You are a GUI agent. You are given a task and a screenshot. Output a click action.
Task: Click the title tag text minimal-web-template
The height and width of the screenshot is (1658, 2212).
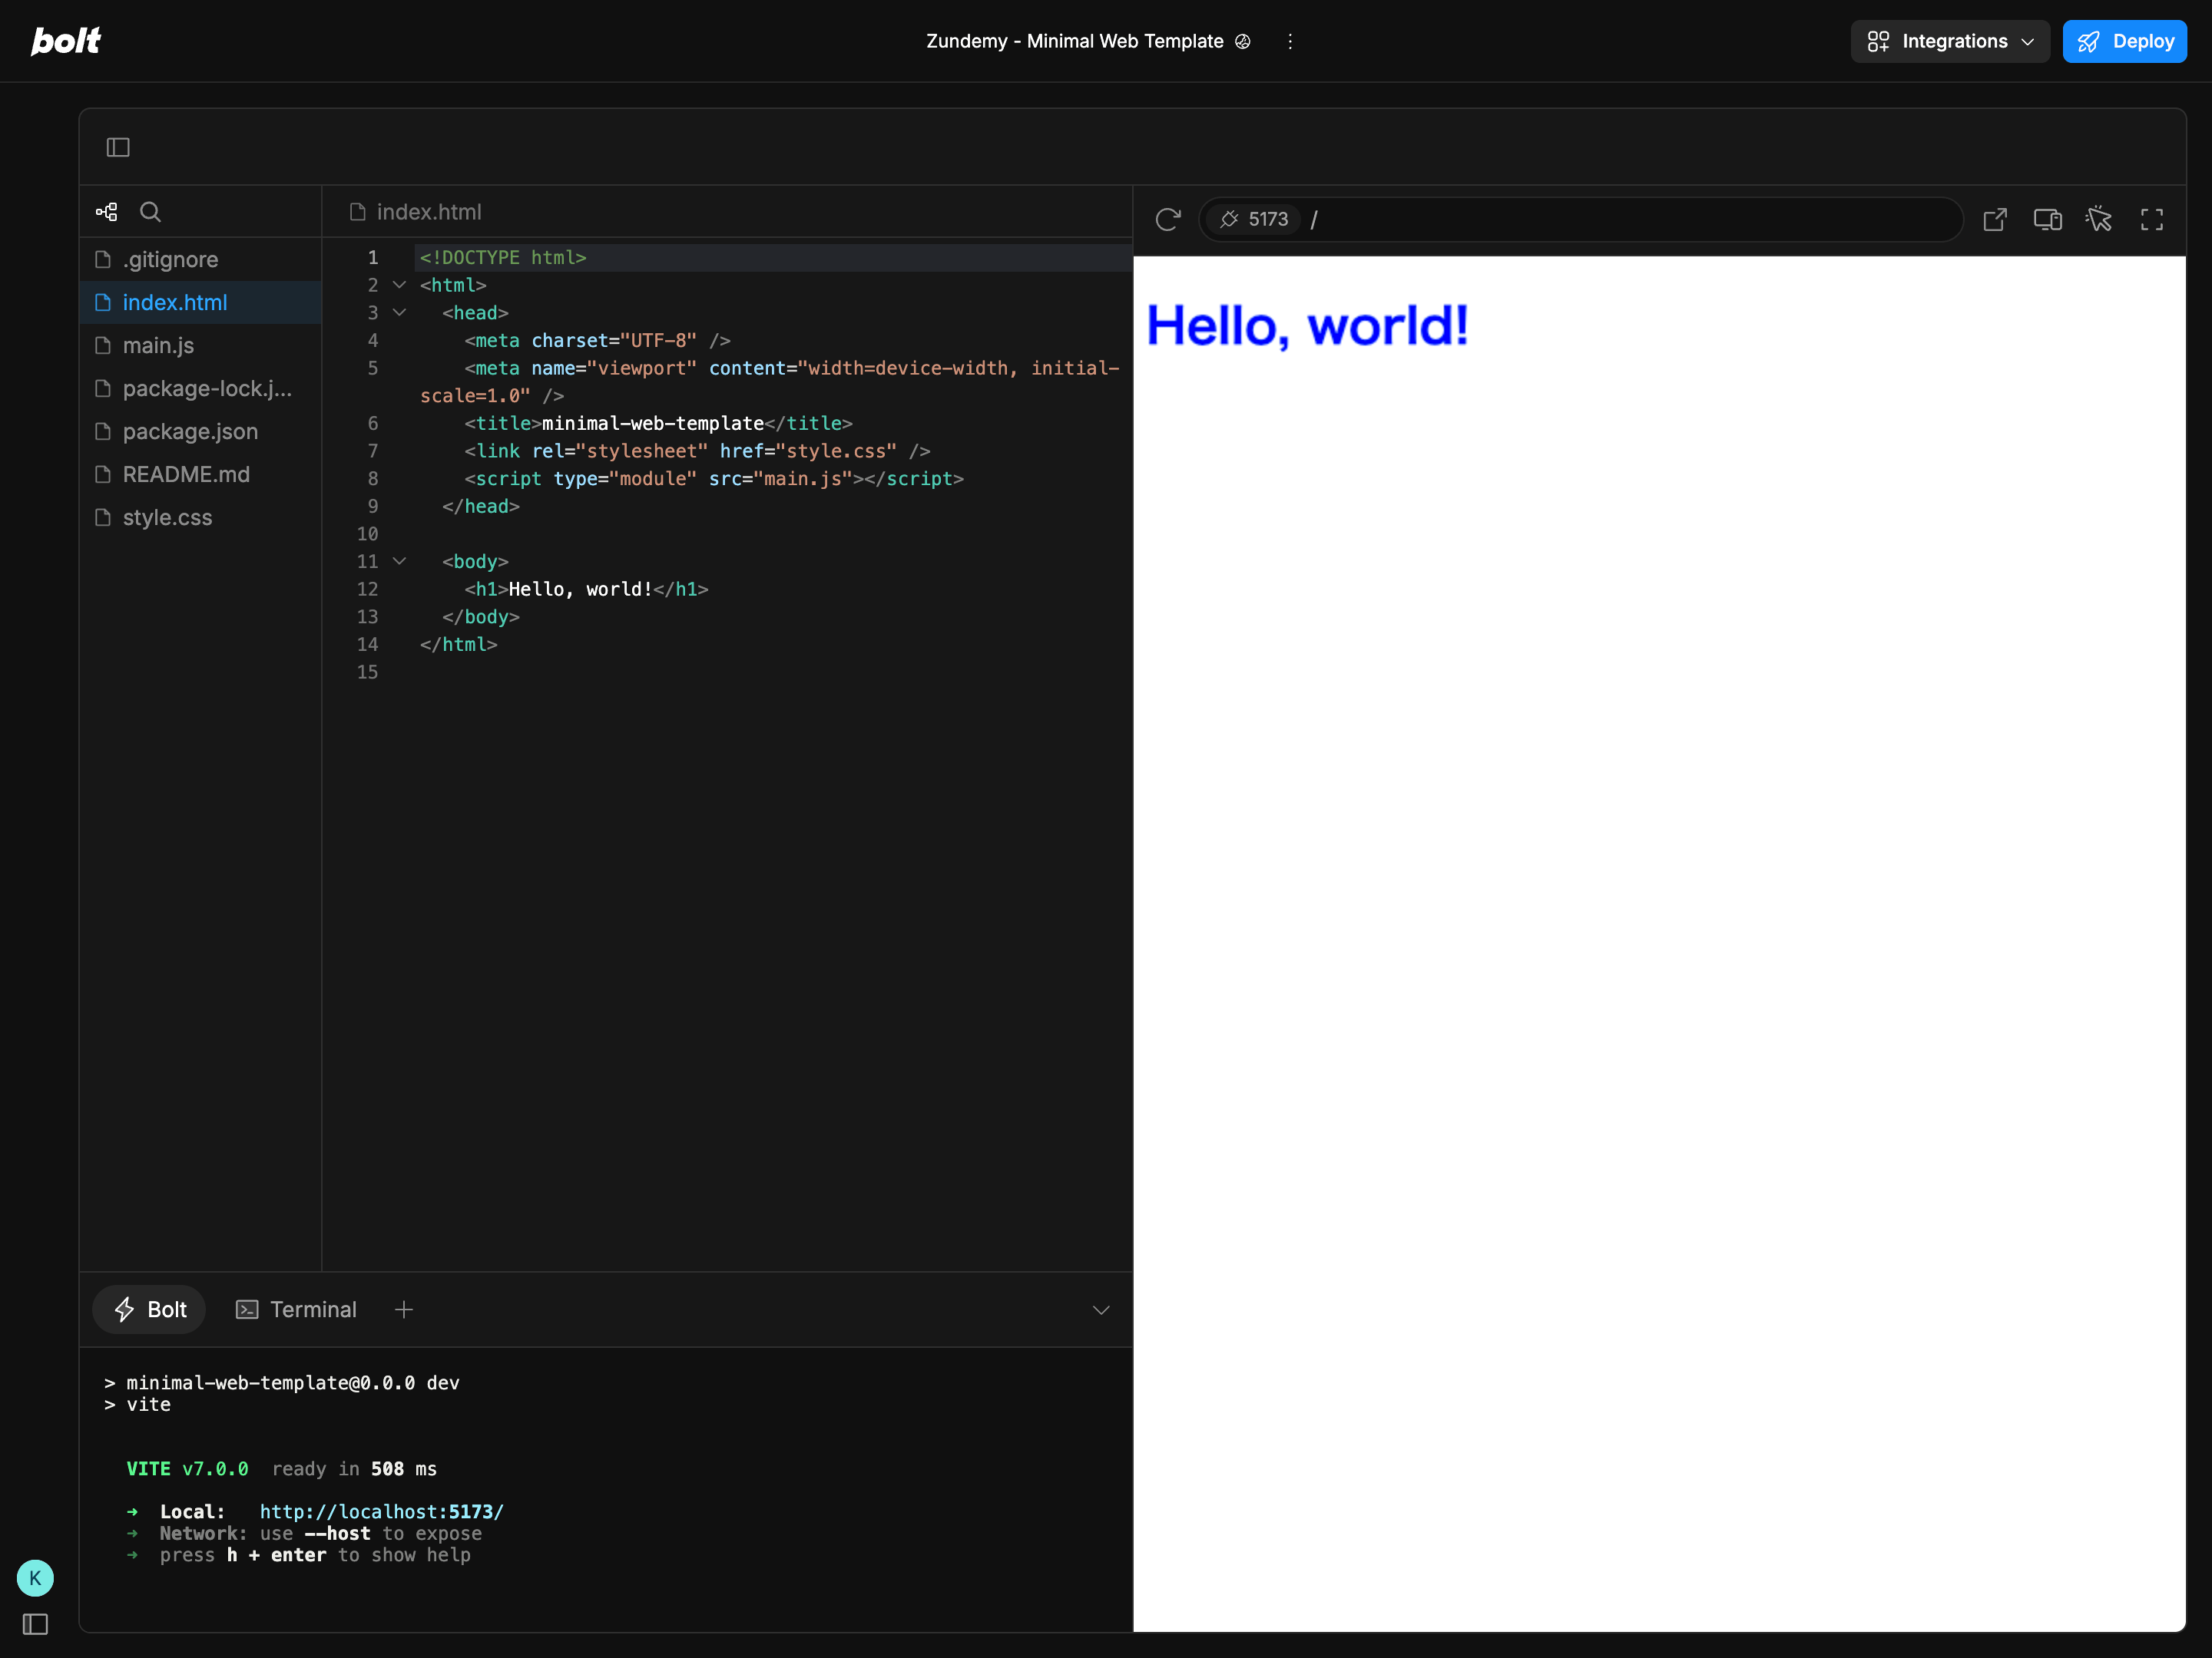(653, 424)
